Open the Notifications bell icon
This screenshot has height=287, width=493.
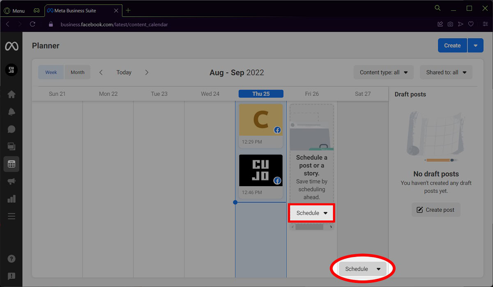11,112
